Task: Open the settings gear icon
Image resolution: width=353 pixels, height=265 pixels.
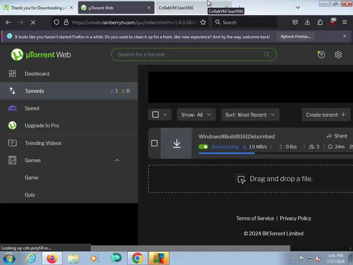Action: pyautogui.click(x=338, y=55)
